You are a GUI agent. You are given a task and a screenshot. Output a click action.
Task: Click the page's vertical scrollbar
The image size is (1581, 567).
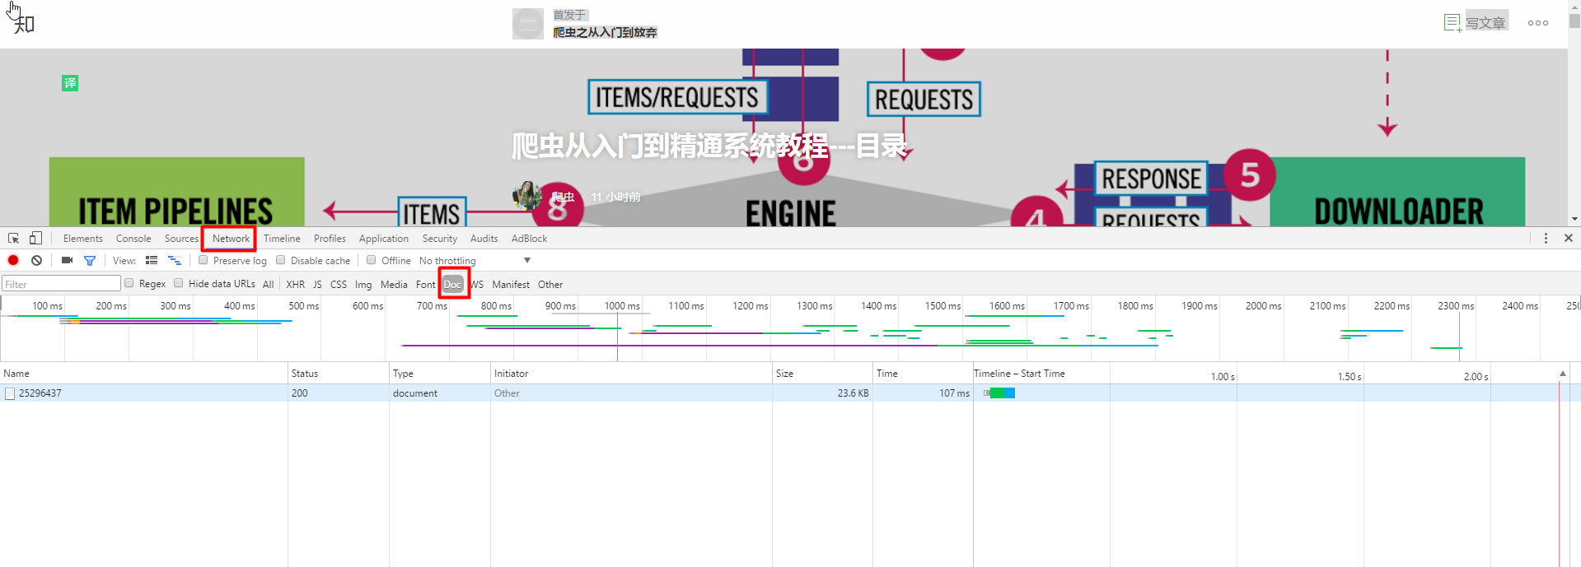pyautogui.click(x=1574, y=115)
